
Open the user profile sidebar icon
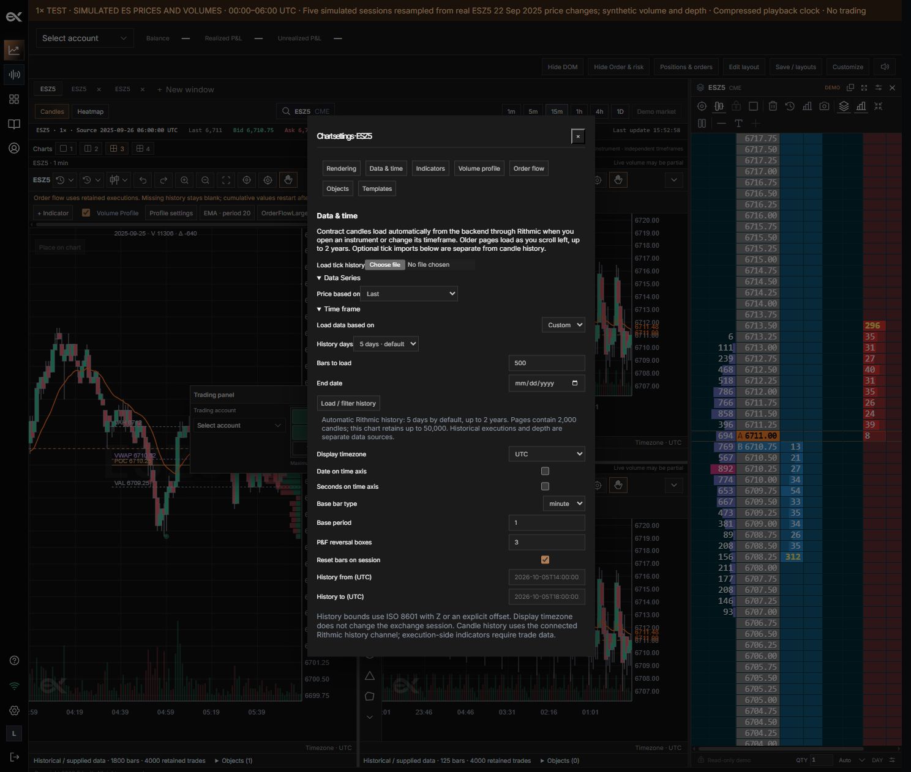pyautogui.click(x=14, y=148)
